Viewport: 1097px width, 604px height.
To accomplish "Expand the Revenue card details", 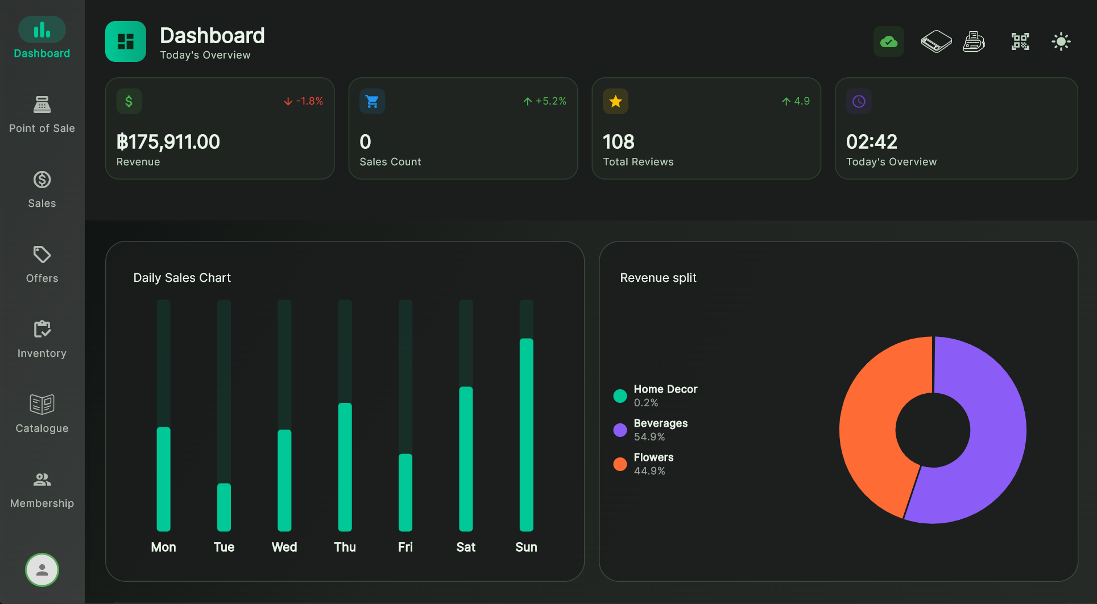I will (220, 128).
